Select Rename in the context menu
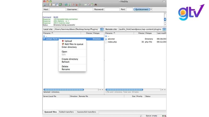 pos(66,69)
